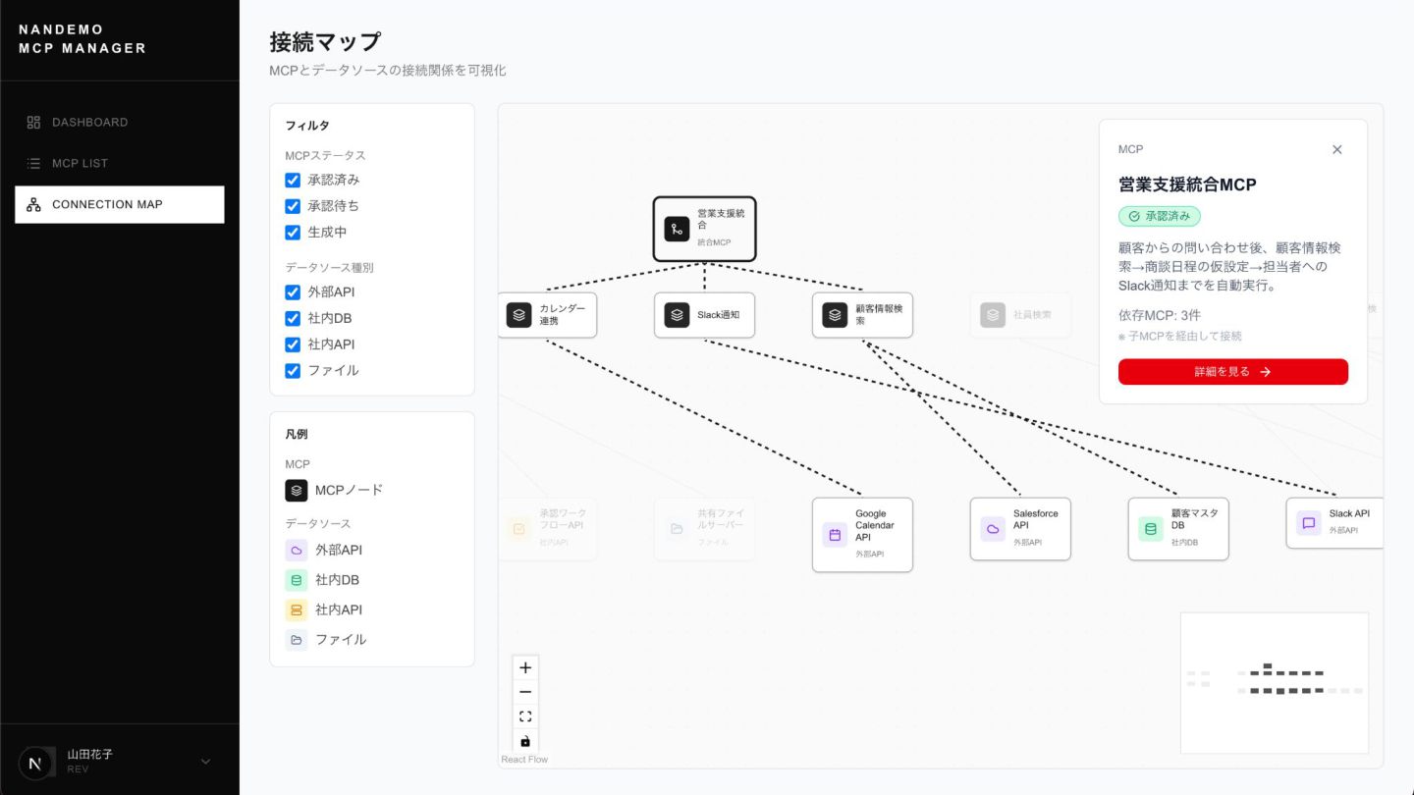Toggle the ファイル filter checkbox
1414x795 pixels.
pos(293,371)
